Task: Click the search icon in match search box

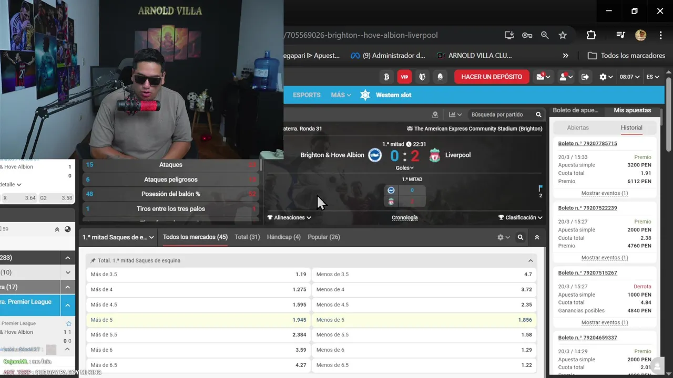Action: pos(538,114)
